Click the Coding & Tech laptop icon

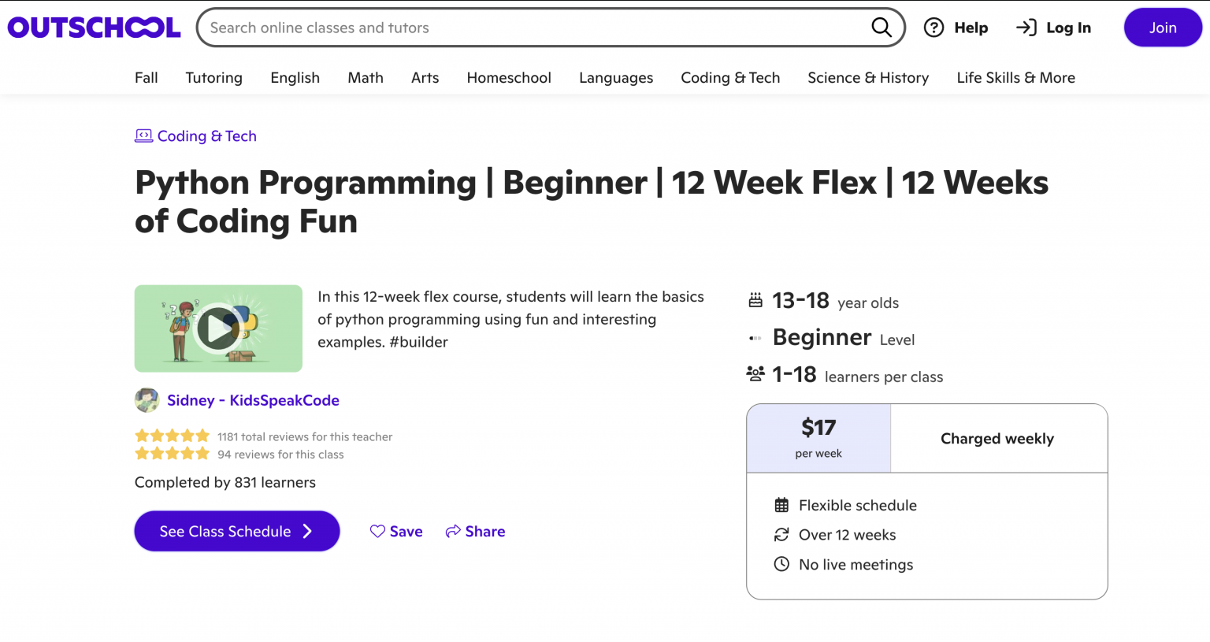(x=143, y=135)
